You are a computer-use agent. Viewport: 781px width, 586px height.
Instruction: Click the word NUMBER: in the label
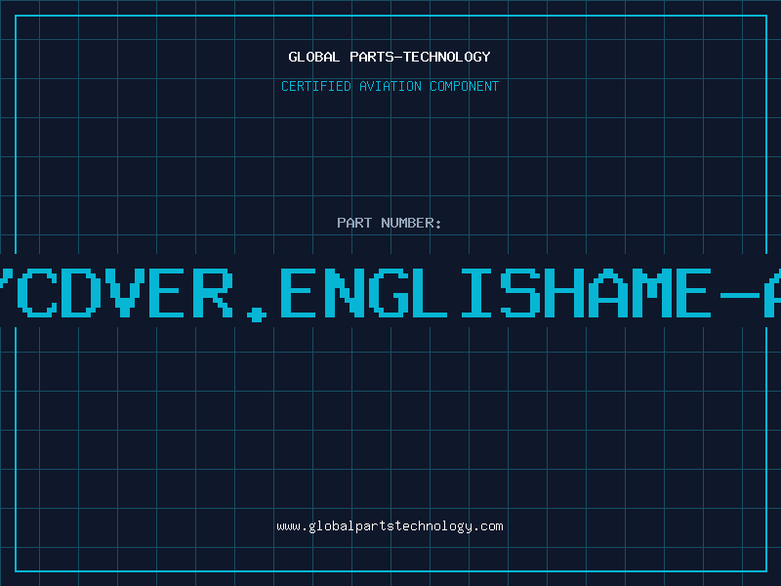point(411,223)
